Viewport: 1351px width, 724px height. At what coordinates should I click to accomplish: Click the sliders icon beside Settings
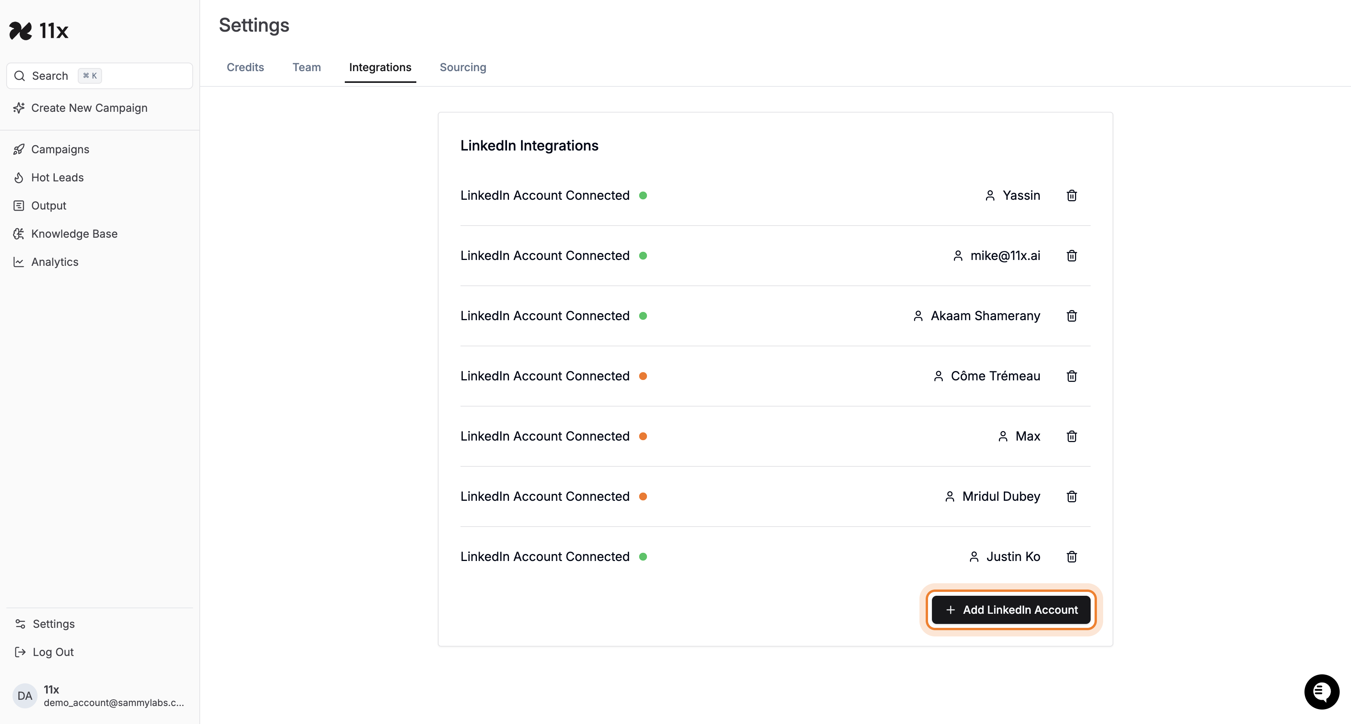[x=20, y=624]
